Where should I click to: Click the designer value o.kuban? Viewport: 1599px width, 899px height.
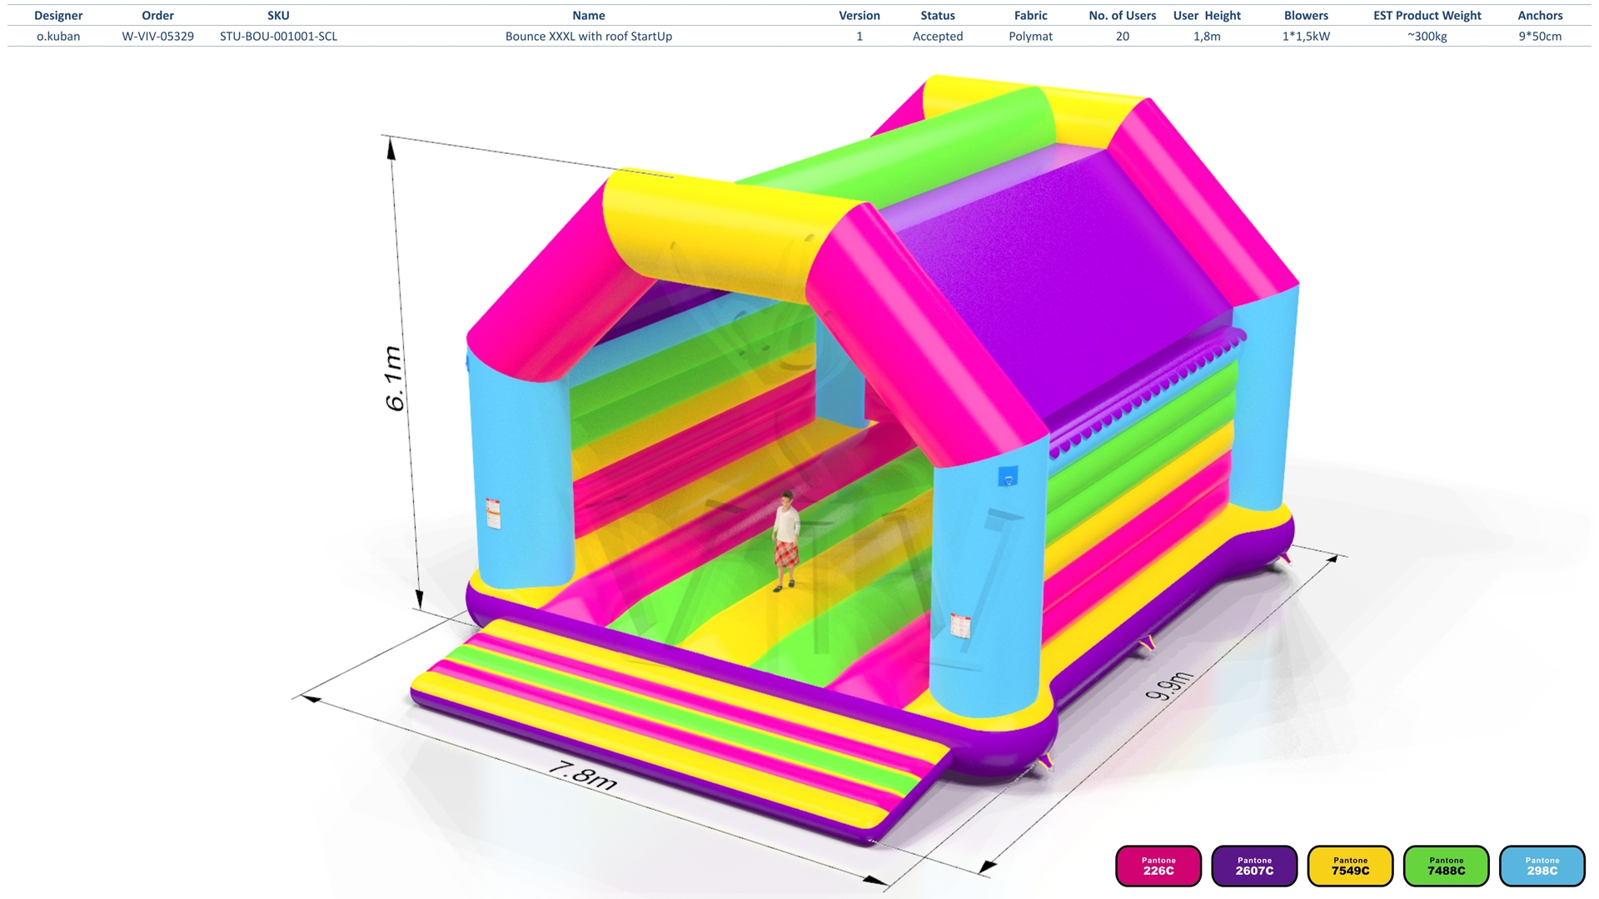(x=58, y=36)
